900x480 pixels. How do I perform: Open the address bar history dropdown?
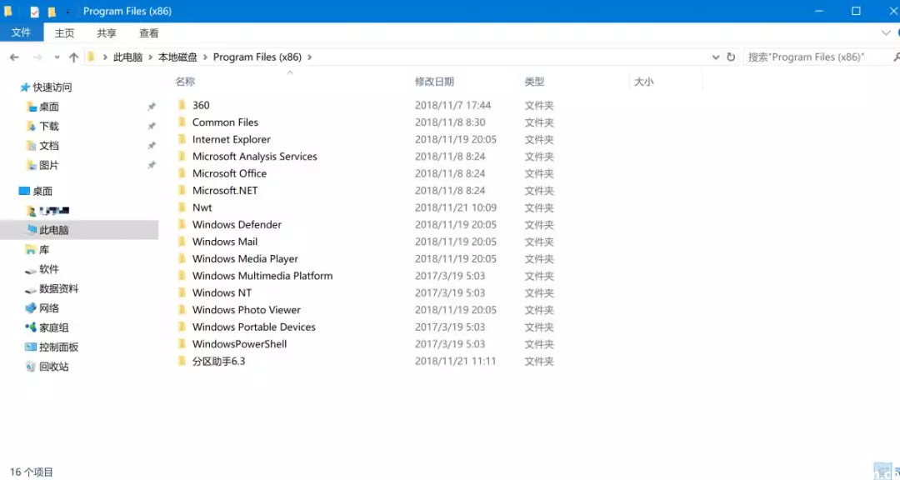[x=716, y=57]
